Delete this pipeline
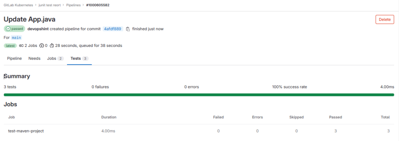This screenshot has height=141, width=399. tap(385, 19)
